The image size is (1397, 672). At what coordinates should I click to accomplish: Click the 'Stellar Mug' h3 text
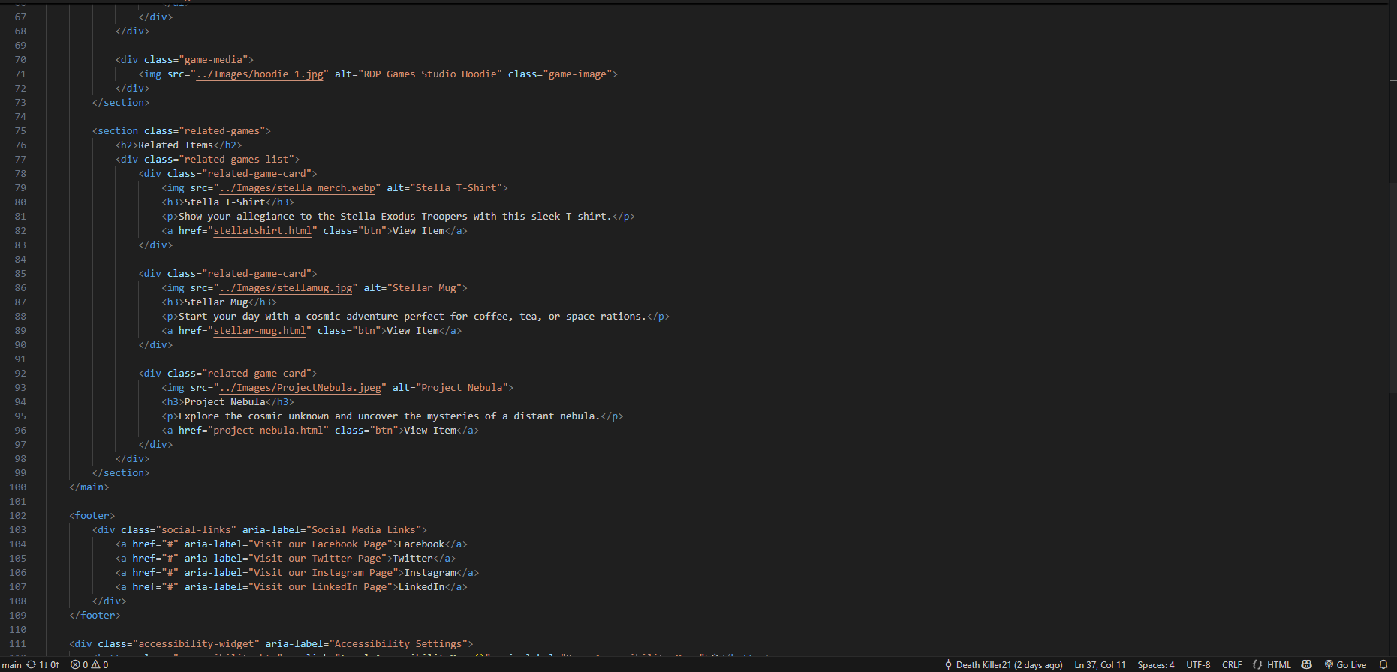click(x=216, y=302)
